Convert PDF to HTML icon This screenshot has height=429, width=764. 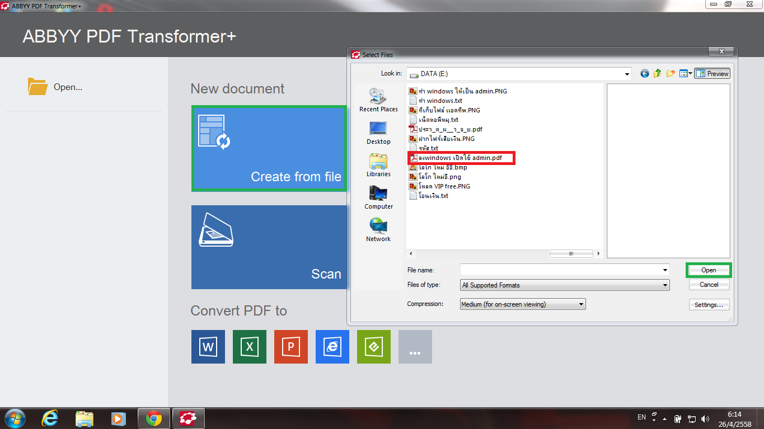tap(332, 347)
